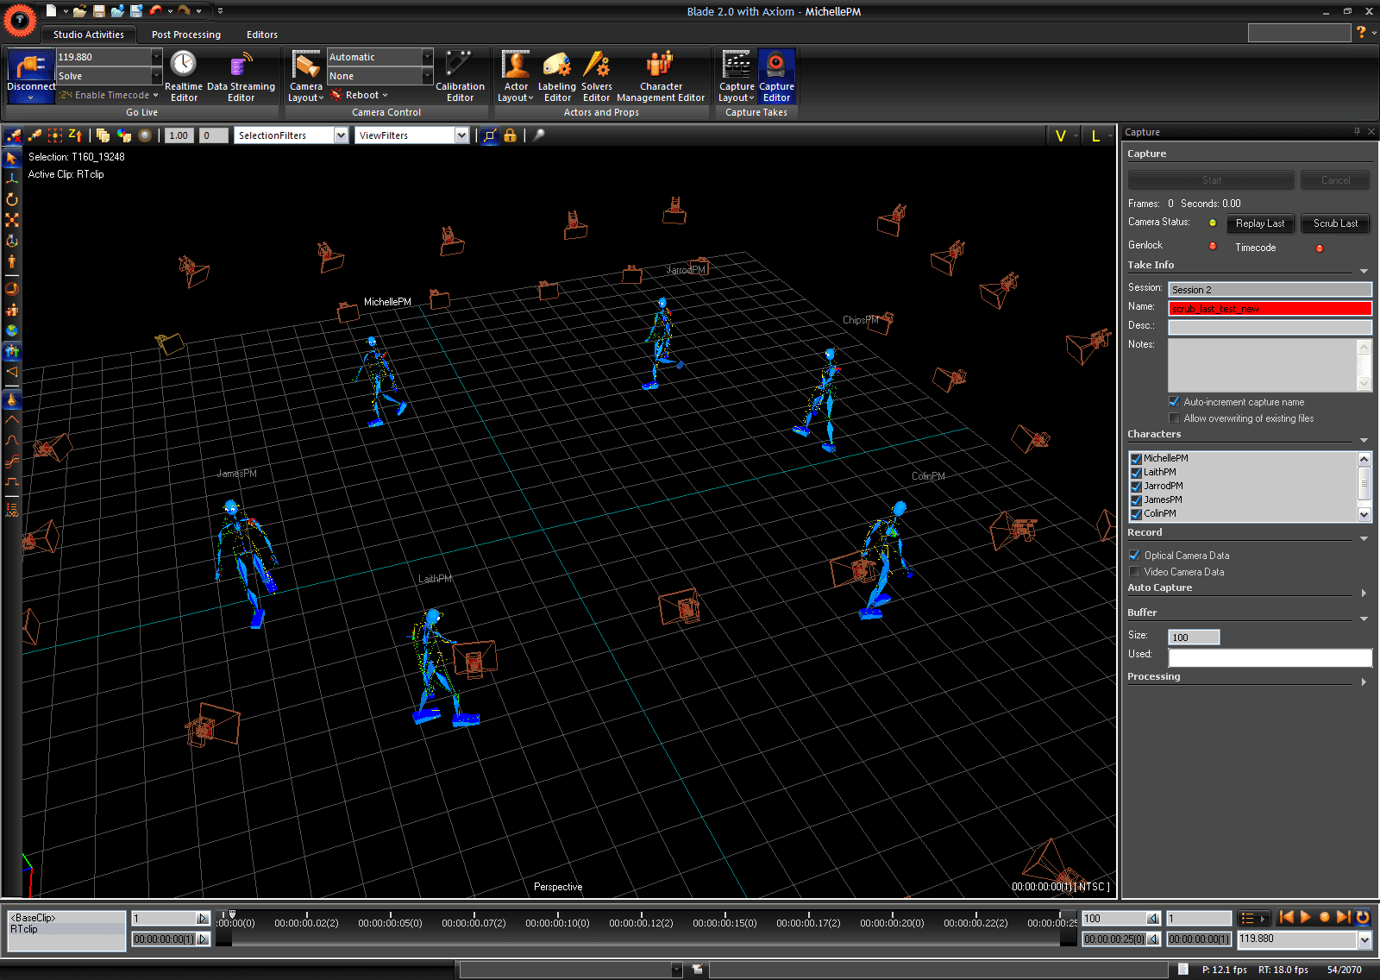1380x980 pixels.
Task: Click the Buffer Size field
Action: click(x=1194, y=638)
